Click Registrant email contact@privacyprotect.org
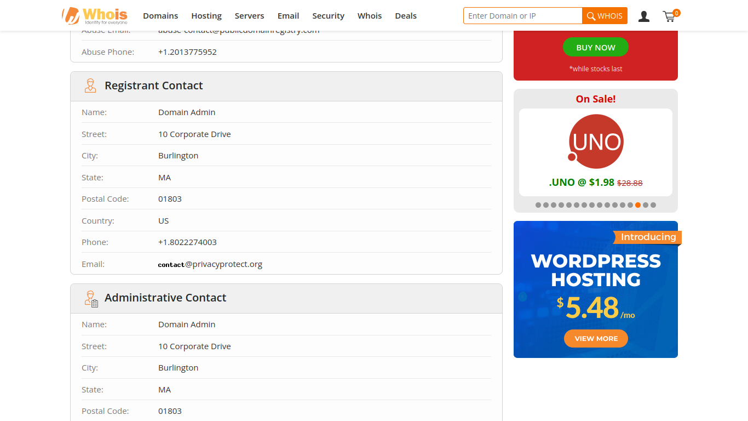The image size is (748, 421). tap(210, 264)
